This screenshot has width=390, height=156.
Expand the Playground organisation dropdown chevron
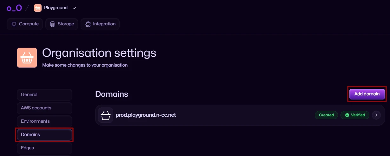pyautogui.click(x=74, y=8)
